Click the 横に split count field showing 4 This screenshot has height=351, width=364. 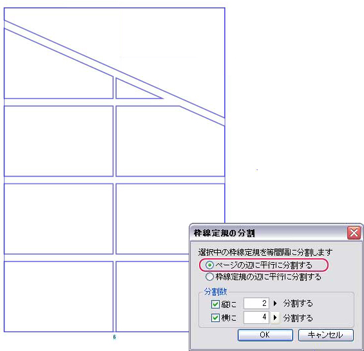pos(256,317)
